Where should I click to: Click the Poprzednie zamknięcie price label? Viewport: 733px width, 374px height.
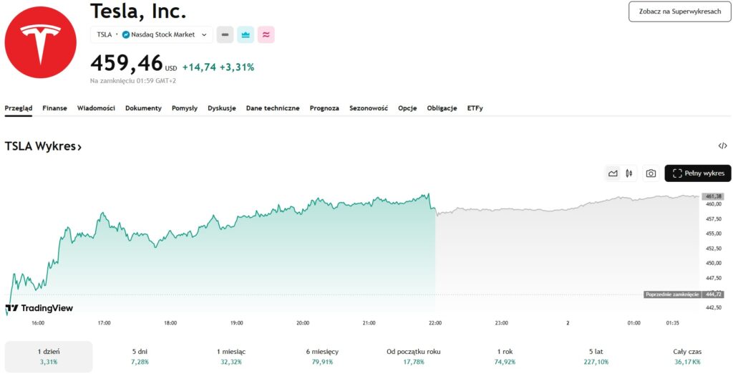pyautogui.click(x=671, y=294)
